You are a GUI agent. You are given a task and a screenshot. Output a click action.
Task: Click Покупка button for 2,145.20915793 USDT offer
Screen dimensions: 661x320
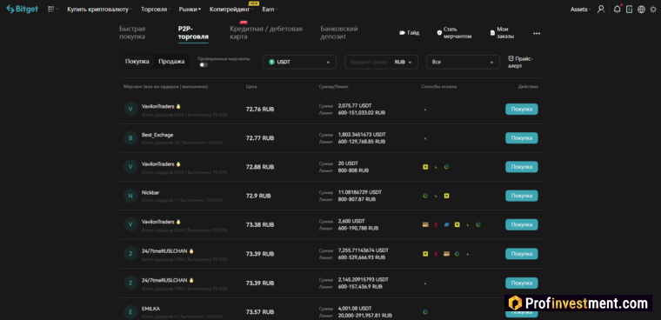pos(522,283)
